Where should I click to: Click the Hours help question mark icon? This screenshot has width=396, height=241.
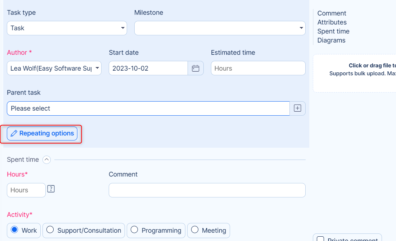51,189
